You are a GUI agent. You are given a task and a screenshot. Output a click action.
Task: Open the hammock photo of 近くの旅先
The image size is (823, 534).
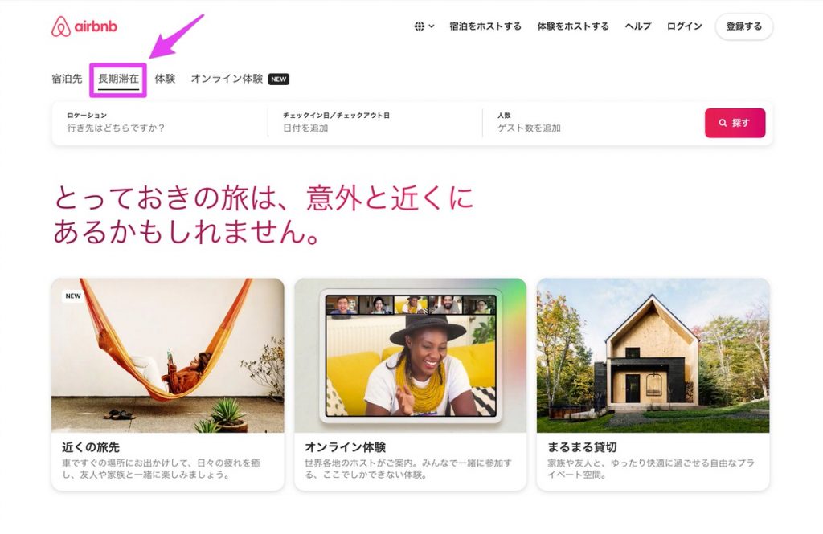(167, 355)
